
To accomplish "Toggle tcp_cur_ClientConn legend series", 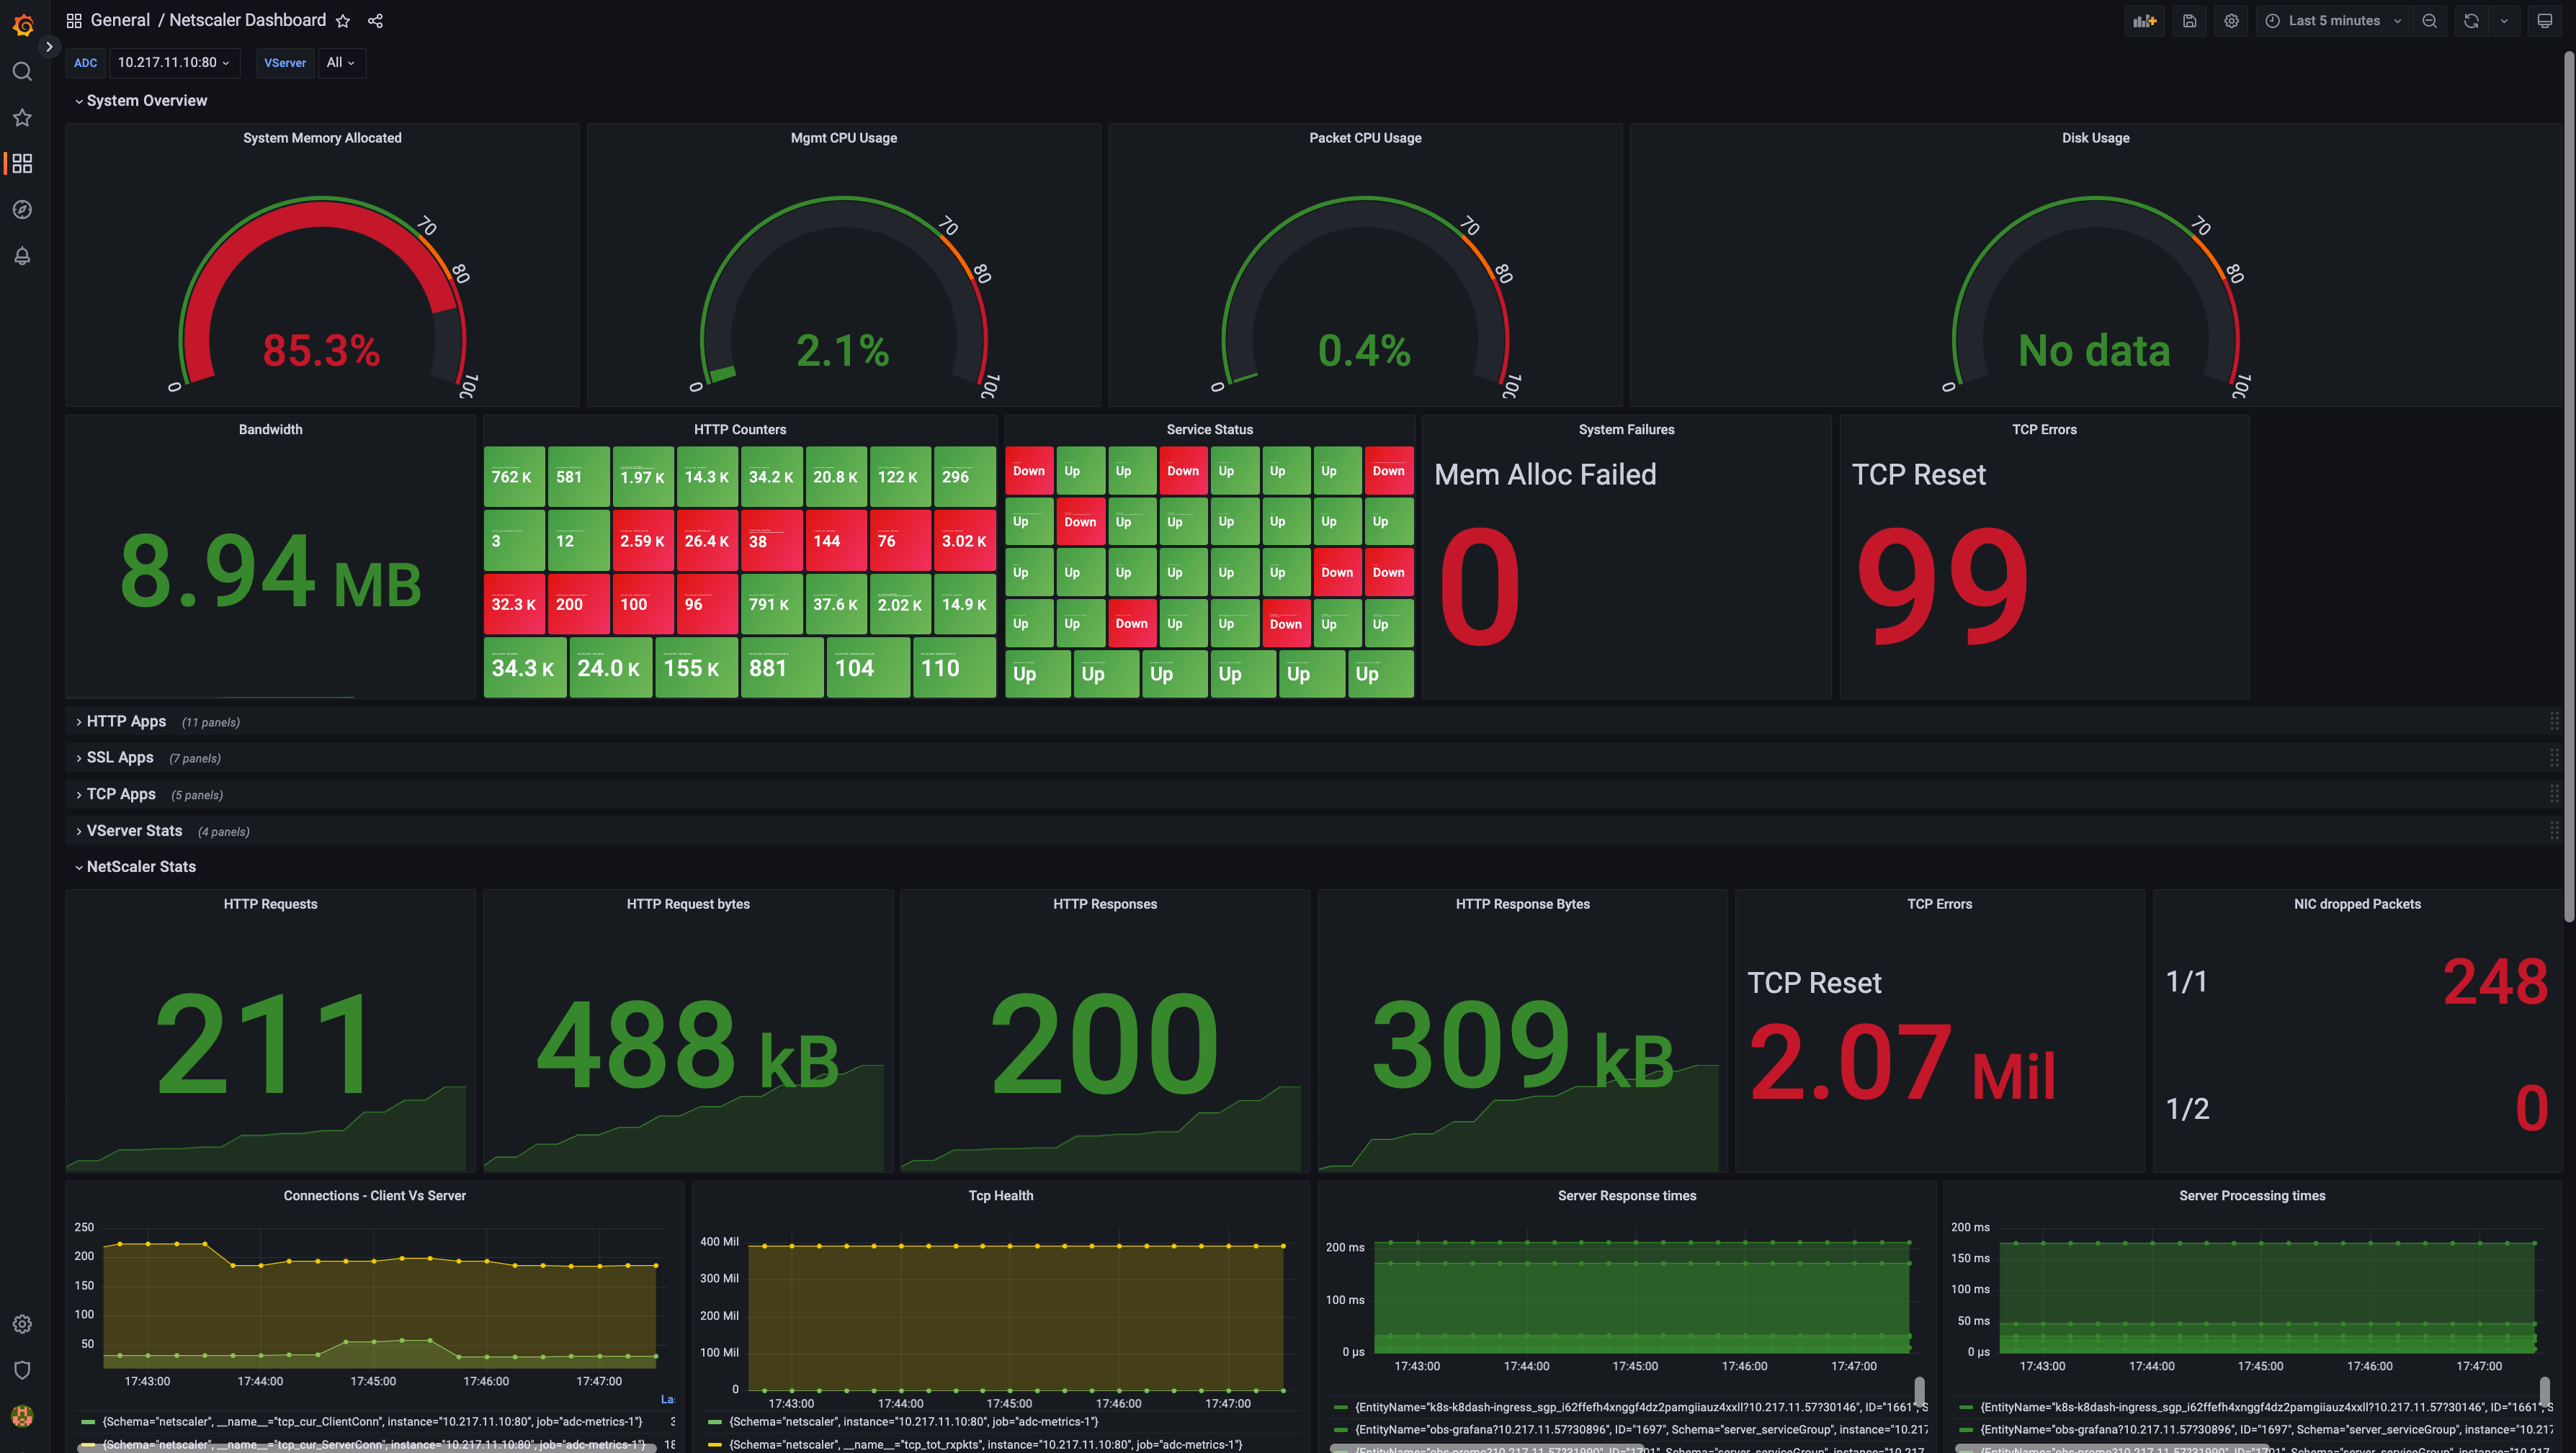I will click(372, 1421).
